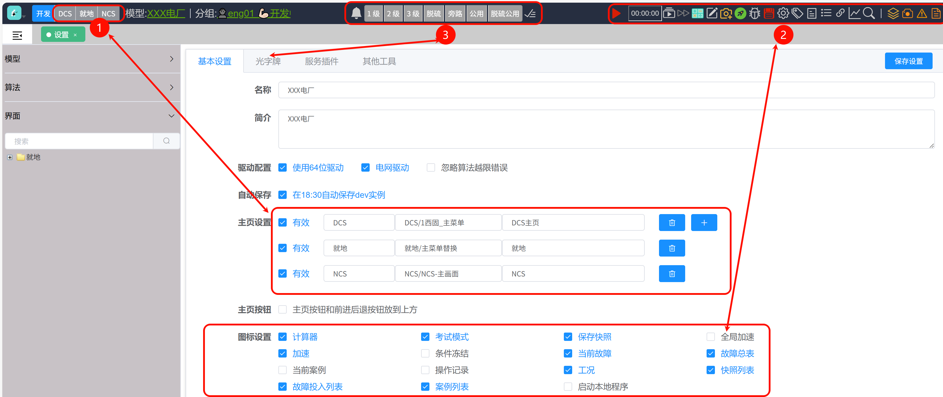Expand the 算法 section
The height and width of the screenshot is (397, 943).
(92, 87)
